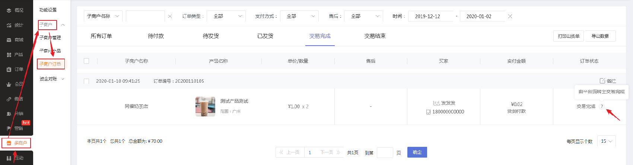
Task: Click the 打印出货单 button
Action: point(569,36)
